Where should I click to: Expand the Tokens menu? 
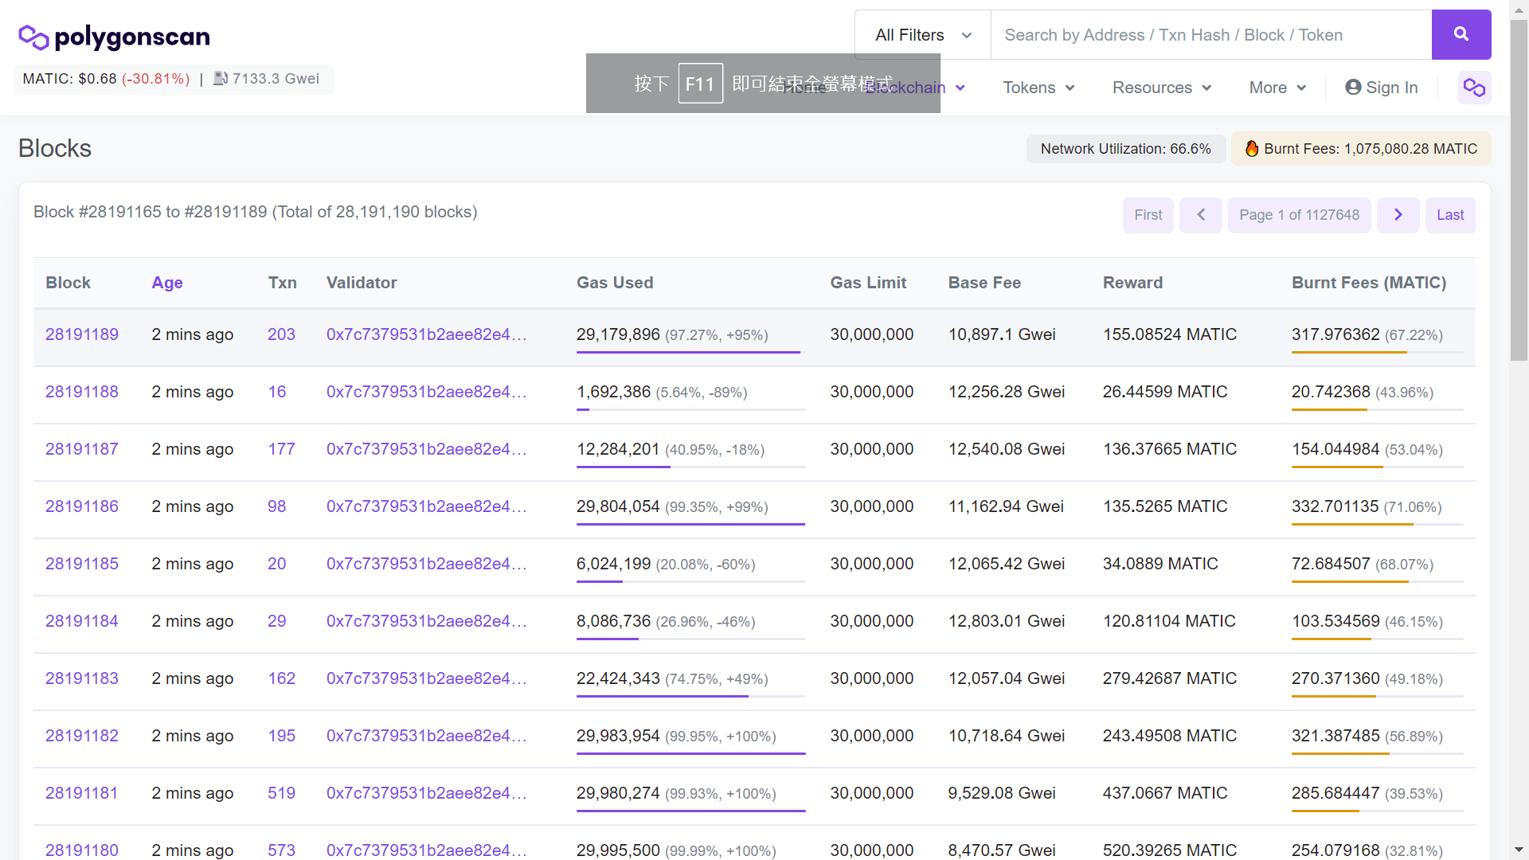pyautogui.click(x=1038, y=88)
